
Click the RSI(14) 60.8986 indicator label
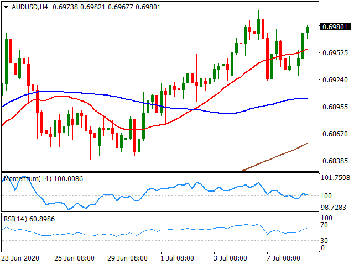click(29, 219)
